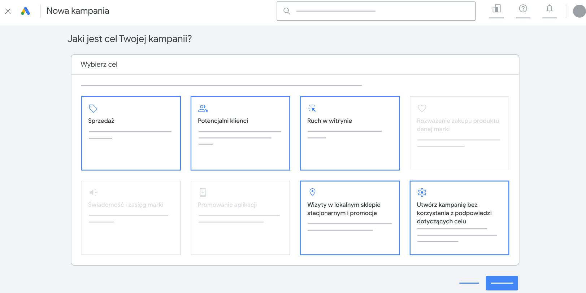Image resolution: width=586 pixels, height=293 pixels.
Task: Close the new campaign wizard
Action: (8, 11)
